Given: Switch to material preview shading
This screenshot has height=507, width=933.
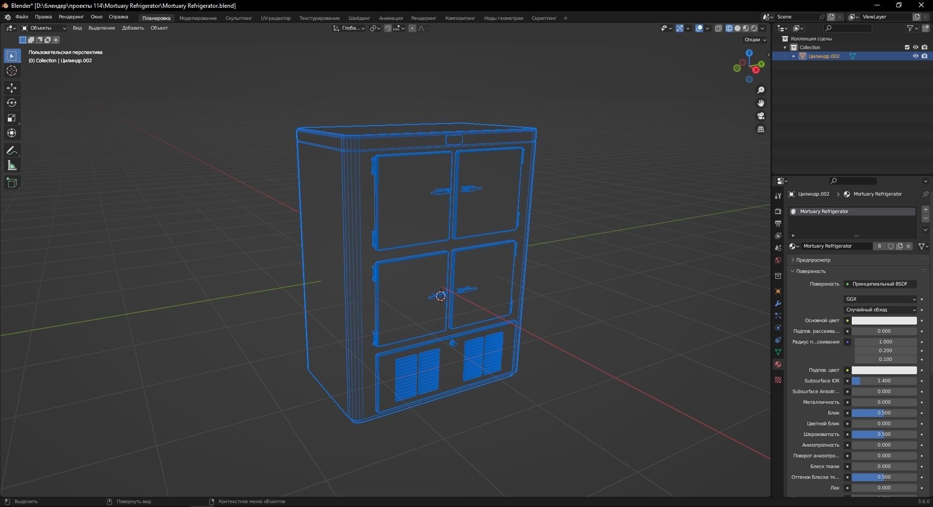Looking at the screenshot, I should pos(746,28).
